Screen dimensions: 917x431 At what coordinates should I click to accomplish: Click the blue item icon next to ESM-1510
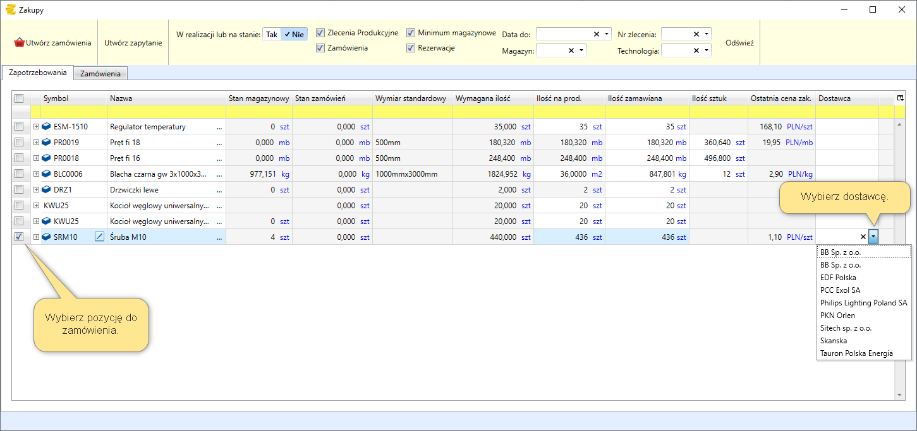tap(46, 126)
